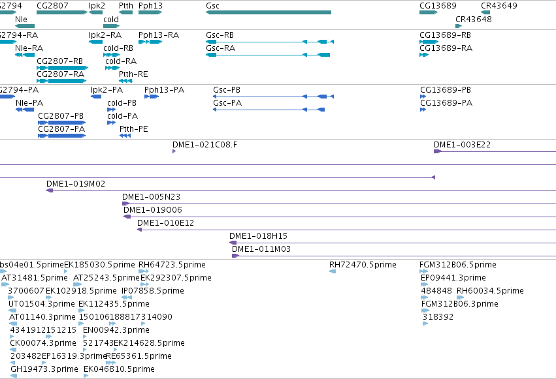Click the Pph13 gene label
The image size is (556, 379).
(x=150, y=6)
